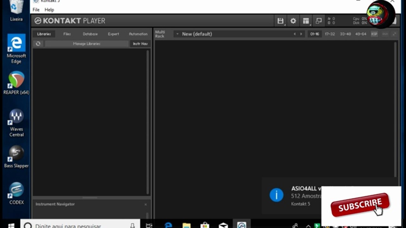Switch to the Database tab
Screen dimensions: 406x228
coord(90,34)
